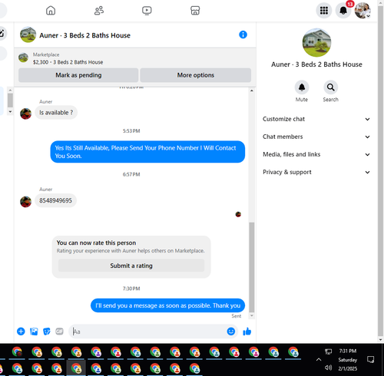Expand the Customize chat section

click(x=316, y=119)
